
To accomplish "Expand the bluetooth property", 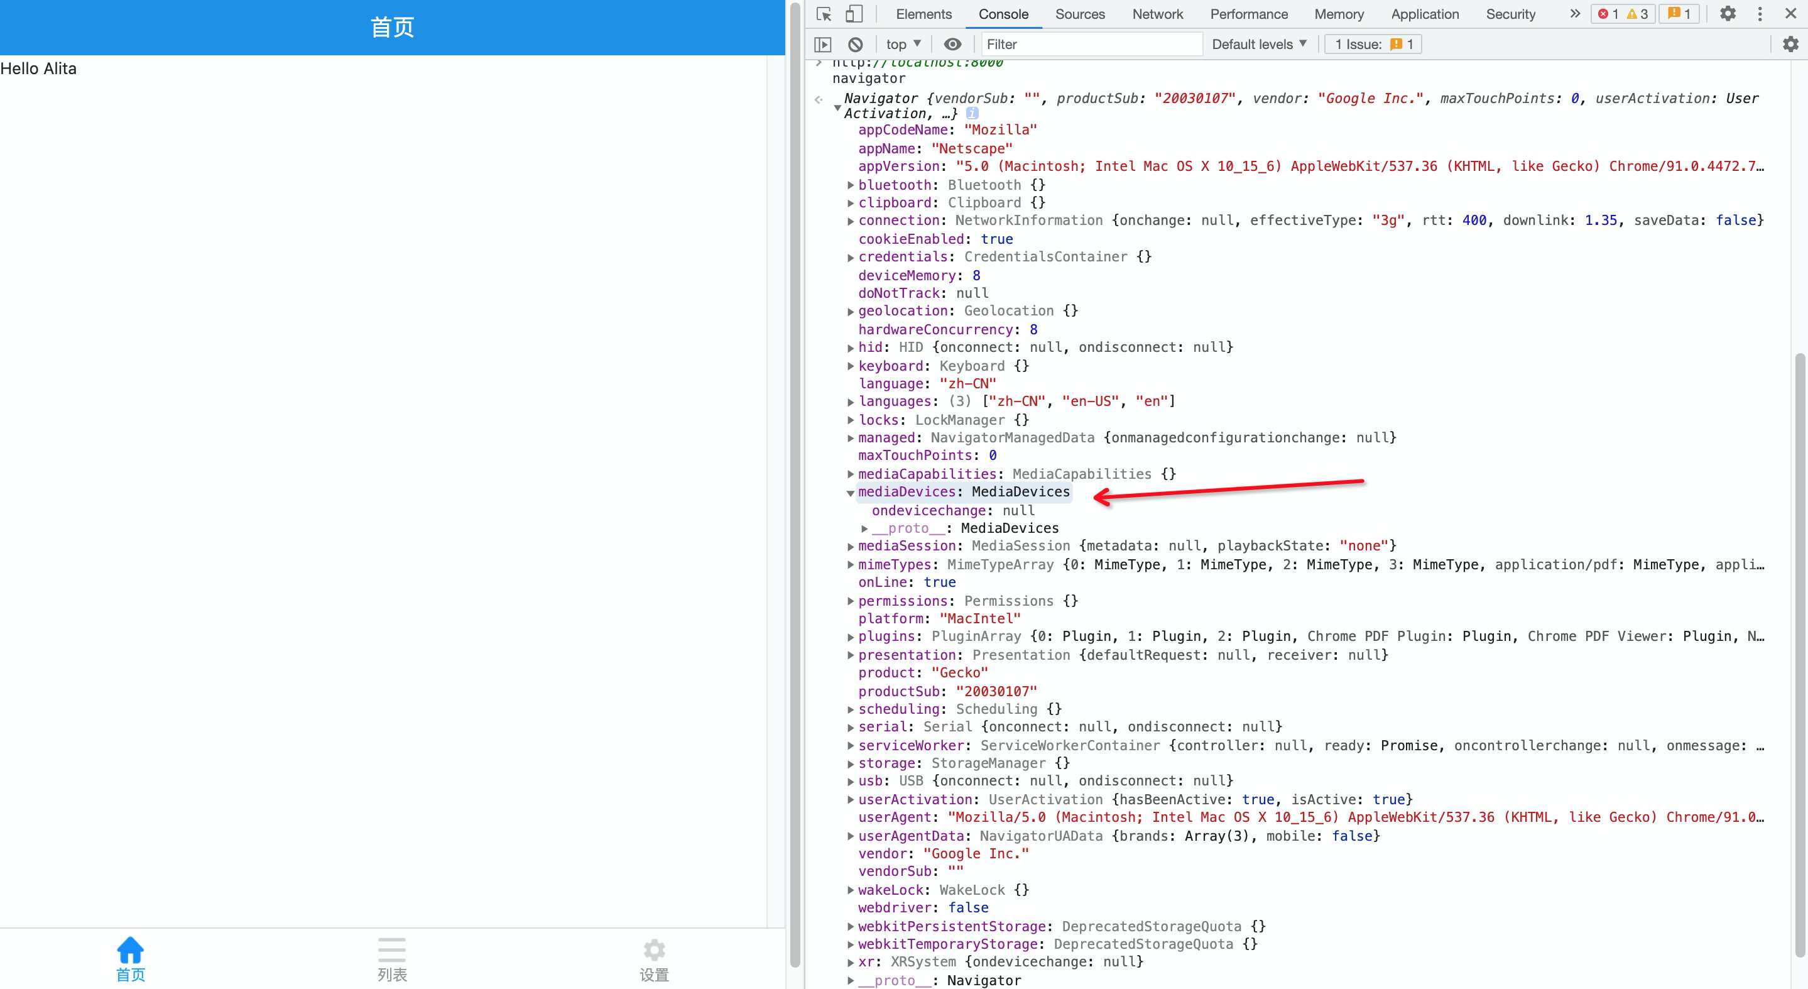I will pos(851,185).
